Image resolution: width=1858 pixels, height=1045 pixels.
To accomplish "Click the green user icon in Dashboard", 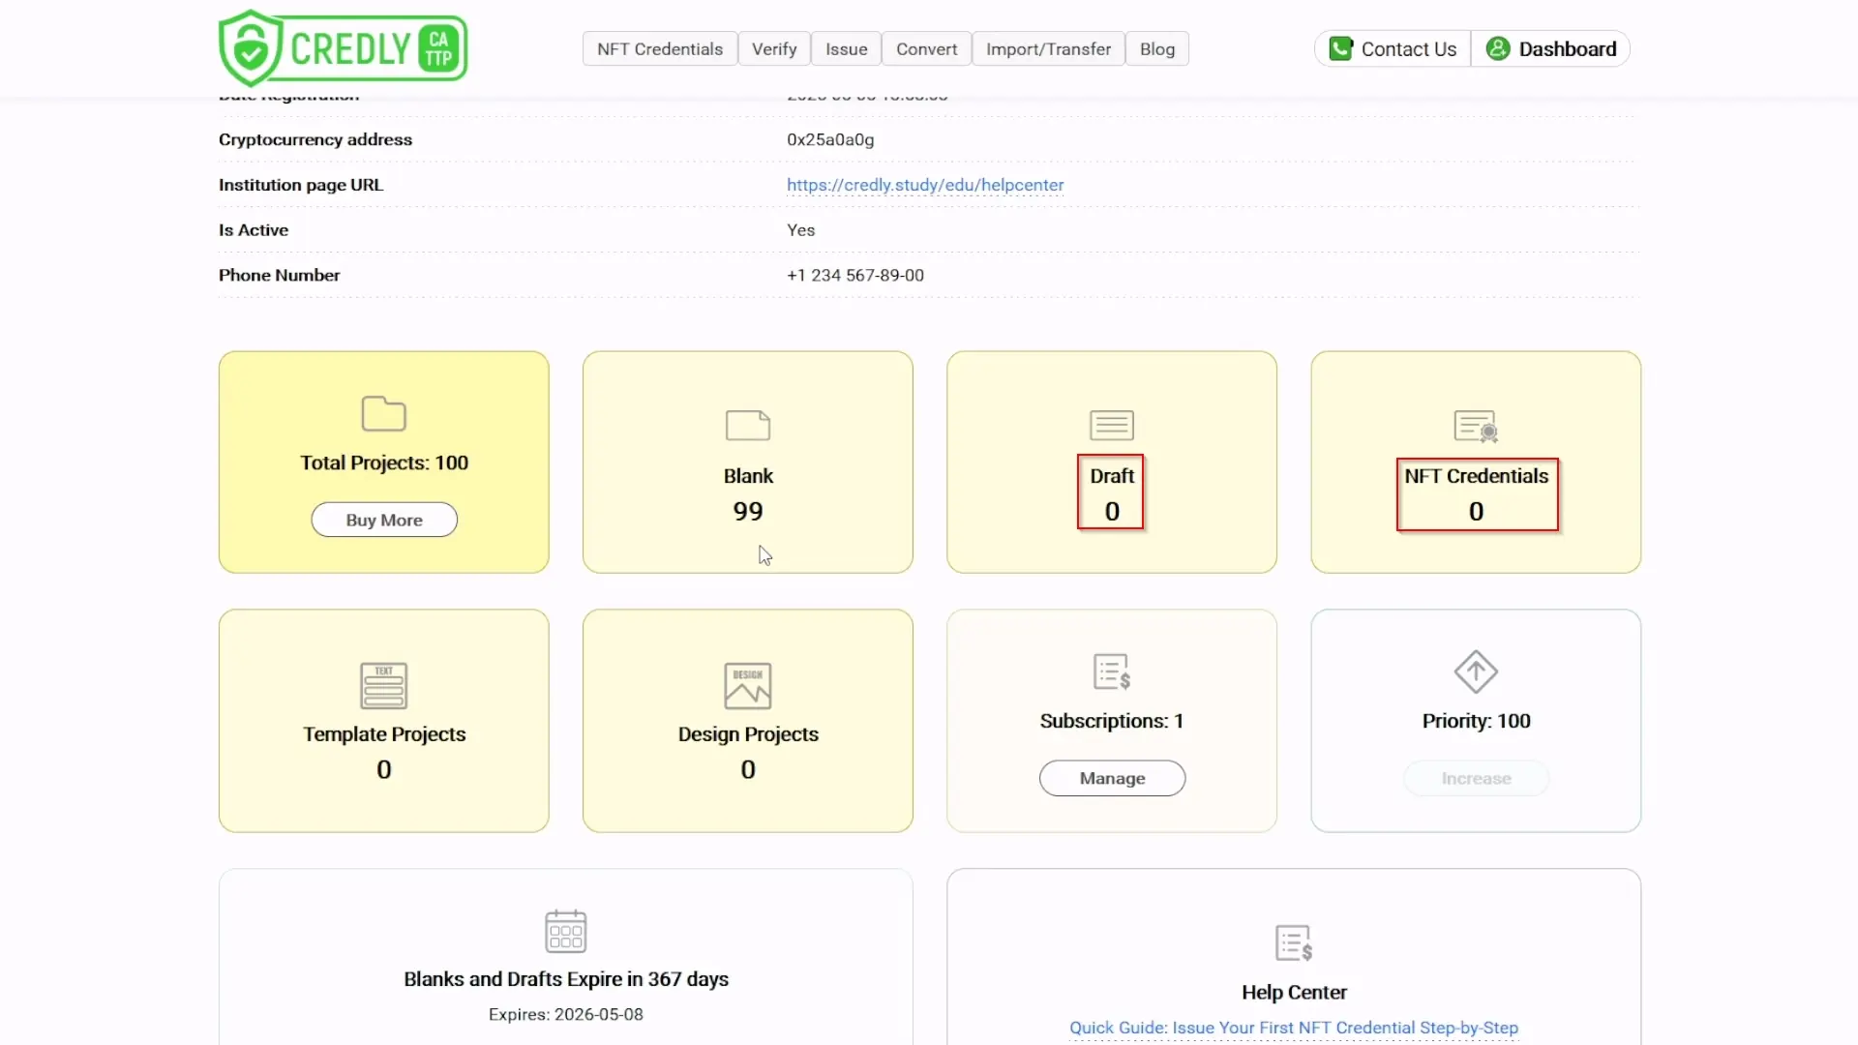I will (x=1498, y=48).
